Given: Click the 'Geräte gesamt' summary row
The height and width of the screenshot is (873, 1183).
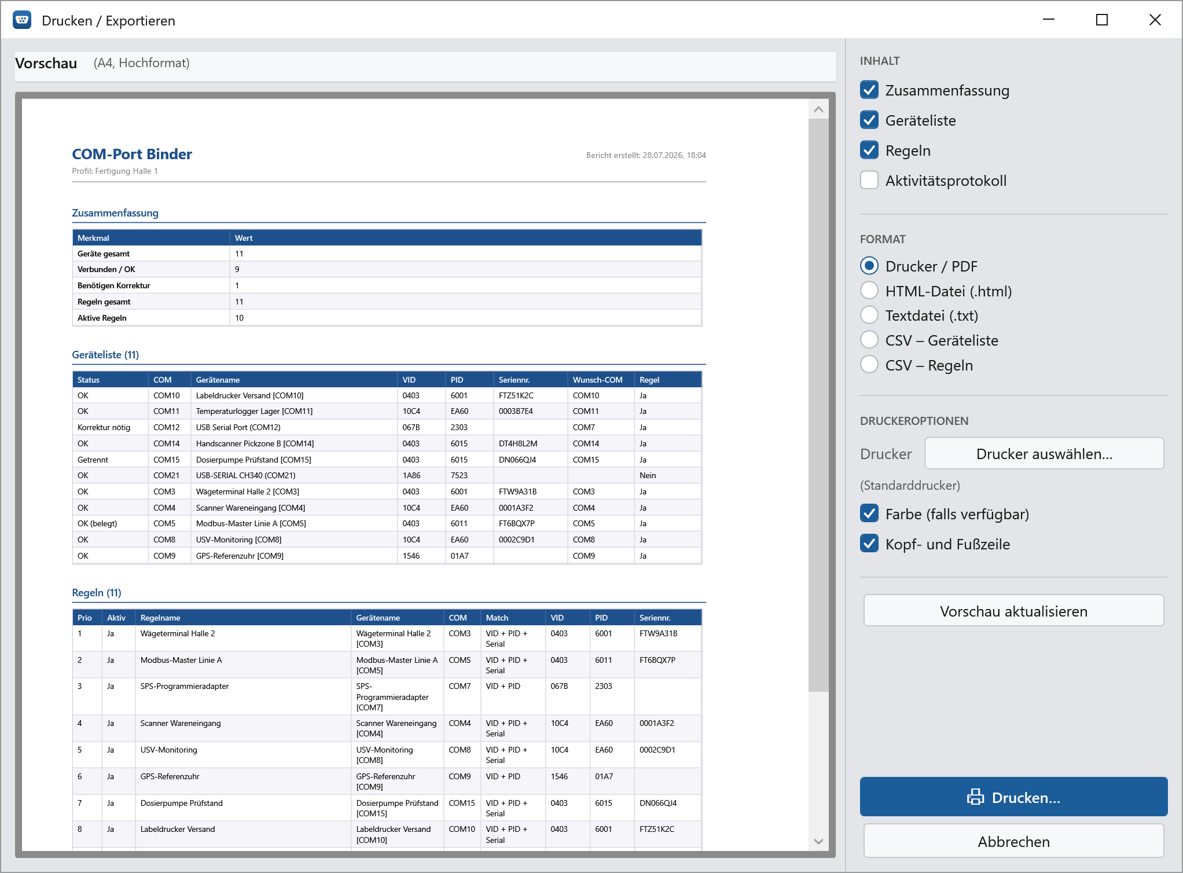Looking at the screenshot, I should [387, 254].
